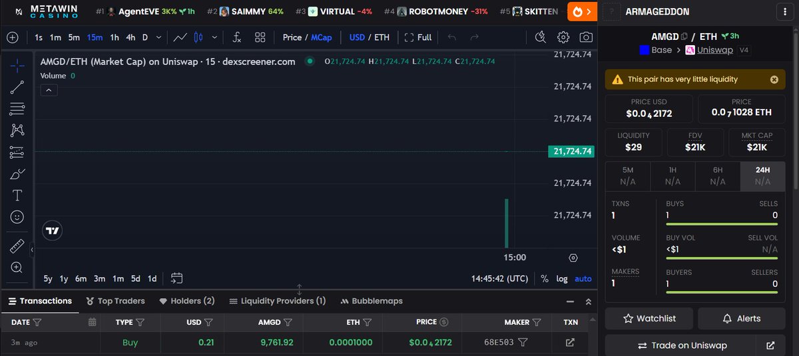Viewport: 799px width, 356px height.
Task: Filter transactions by TYPE
Action: pos(140,322)
